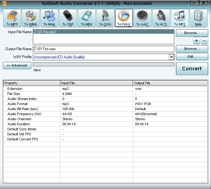Image resolution: width=211 pixels, height=189 pixels.
Task: Close the Audio Converter window
Action: click(x=204, y=3)
